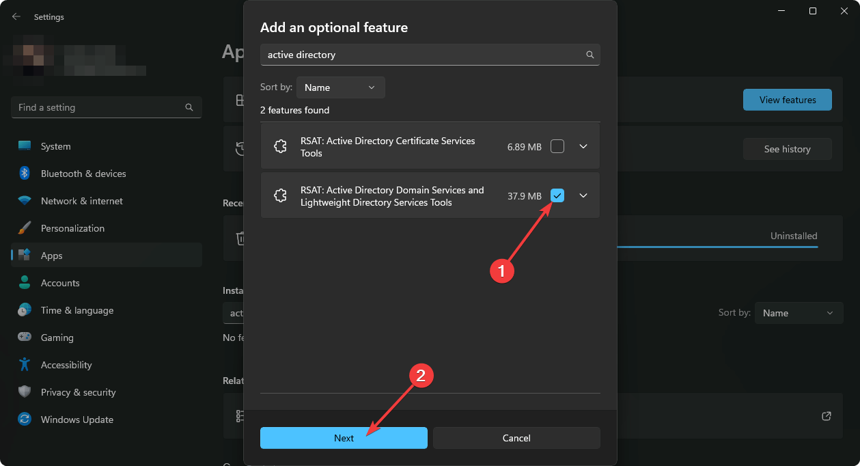The width and height of the screenshot is (860, 466).
Task: Expand Certificate Services Tools details chevron
Action: [x=583, y=146]
